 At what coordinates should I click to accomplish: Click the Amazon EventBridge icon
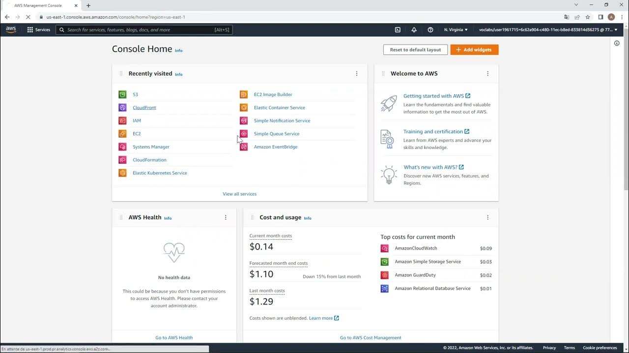pyautogui.click(x=244, y=147)
